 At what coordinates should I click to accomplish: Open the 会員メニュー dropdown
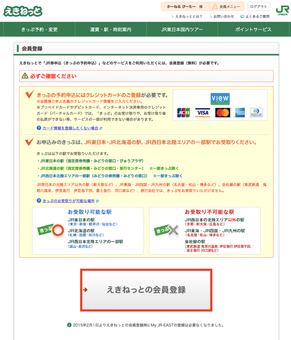tap(226, 7)
